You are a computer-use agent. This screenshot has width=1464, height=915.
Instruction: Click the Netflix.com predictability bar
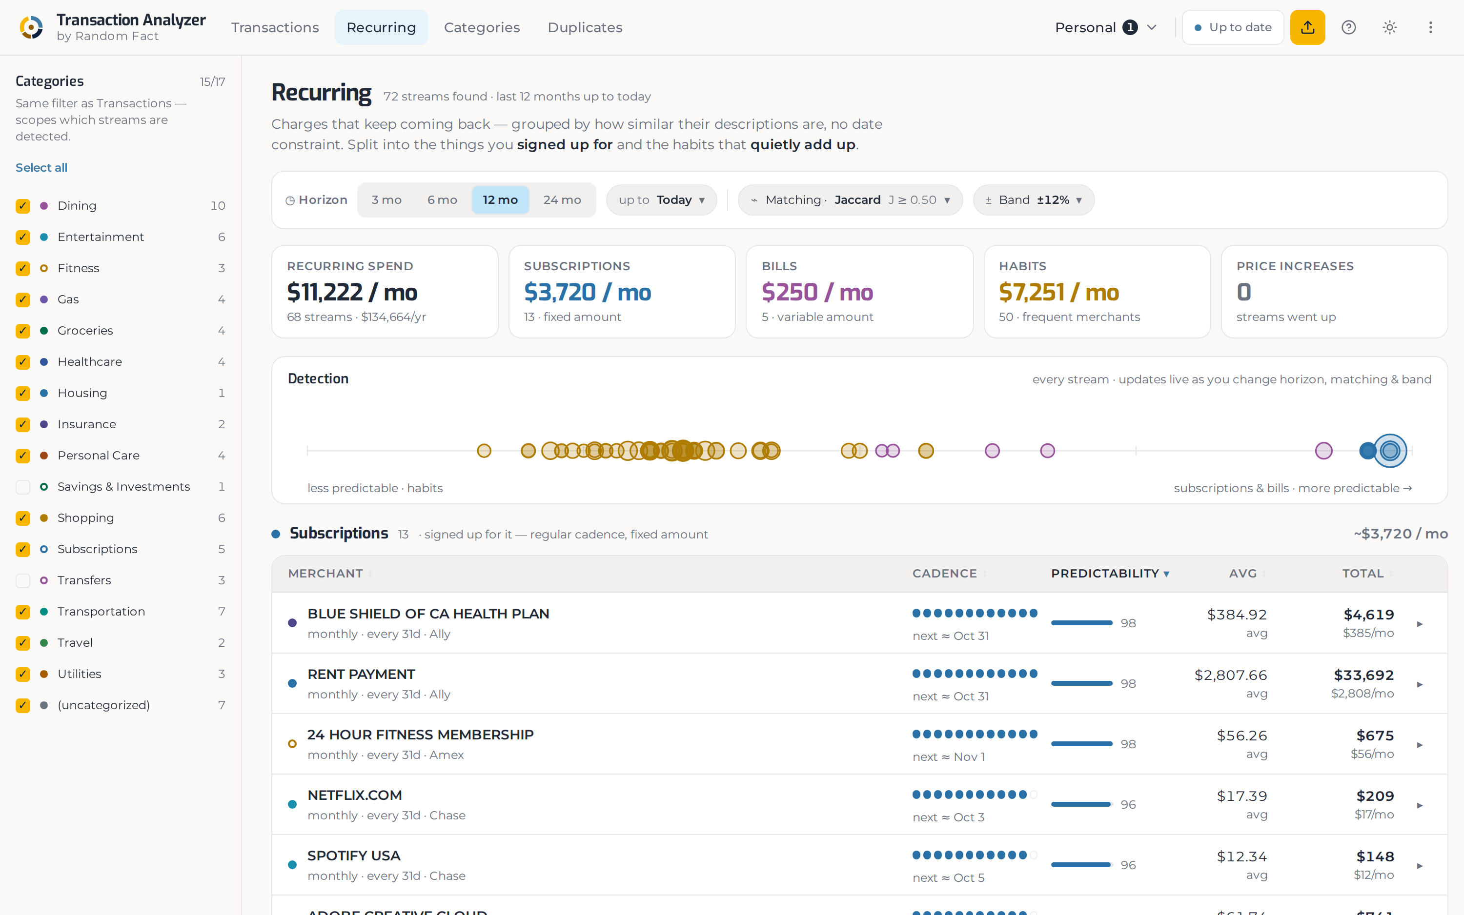coord(1081,804)
